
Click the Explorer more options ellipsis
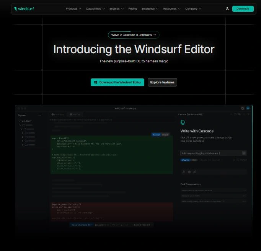(x=40, y=115)
